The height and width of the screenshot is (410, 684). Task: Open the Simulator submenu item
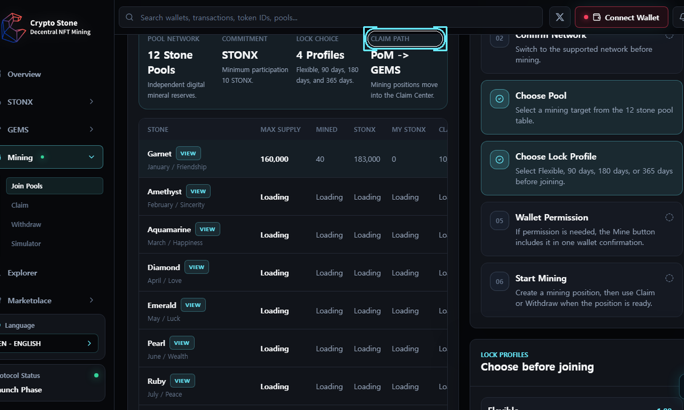pyautogui.click(x=26, y=244)
